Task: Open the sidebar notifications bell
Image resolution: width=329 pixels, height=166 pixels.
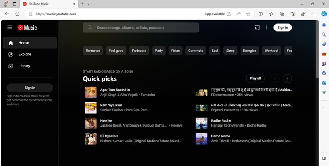Action: tap(324, 25)
